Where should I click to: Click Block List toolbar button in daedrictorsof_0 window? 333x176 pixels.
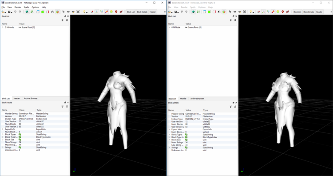[x=131, y=12]
